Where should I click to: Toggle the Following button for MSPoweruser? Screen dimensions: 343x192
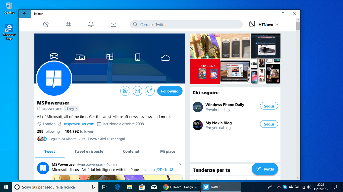tap(170, 91)
